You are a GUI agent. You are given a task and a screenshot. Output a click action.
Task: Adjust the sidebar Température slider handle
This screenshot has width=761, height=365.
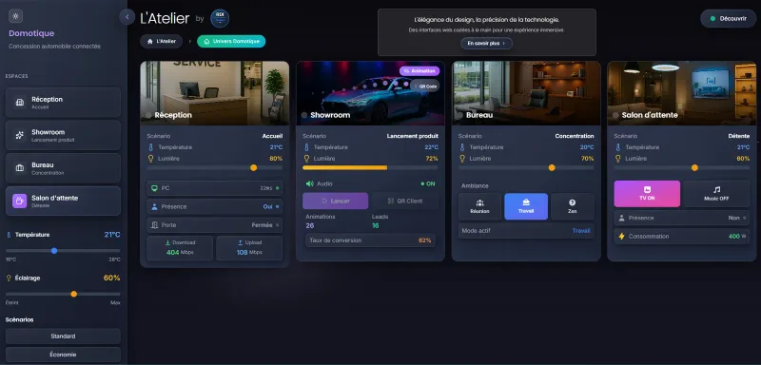54,251
